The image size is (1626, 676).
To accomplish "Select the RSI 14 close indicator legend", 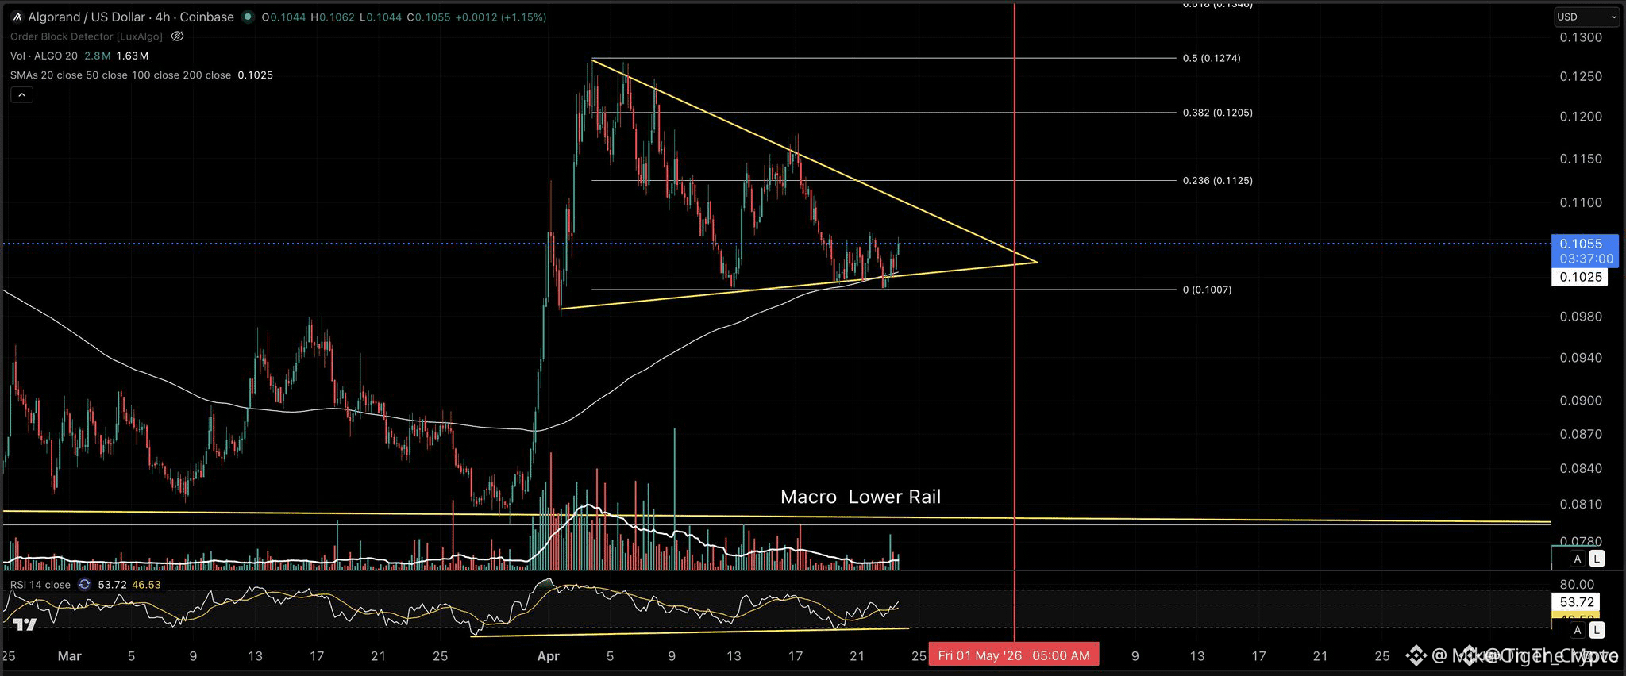I will pyautogui.click(x=40, y=585).
